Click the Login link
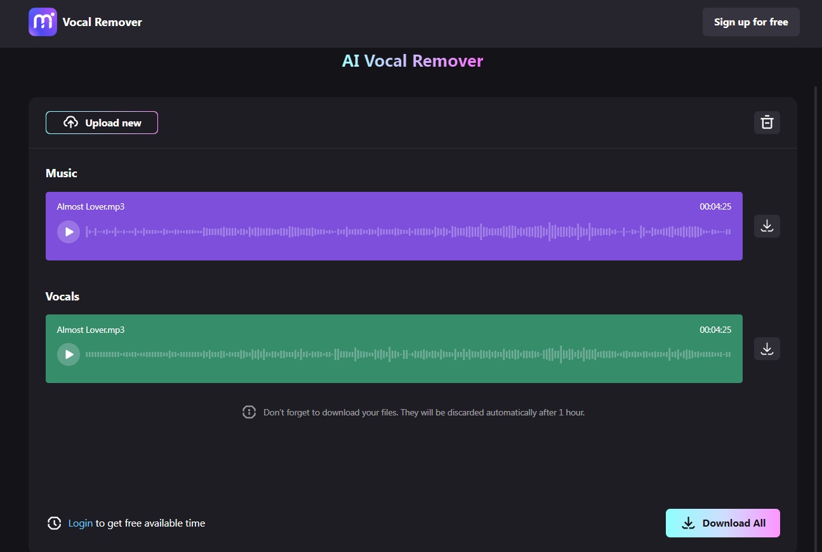The image size is (822, 552). (81, 523)
